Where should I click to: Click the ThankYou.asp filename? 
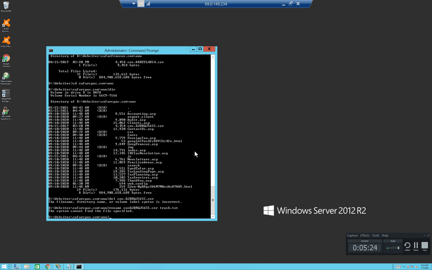click(x=139, y=180)
